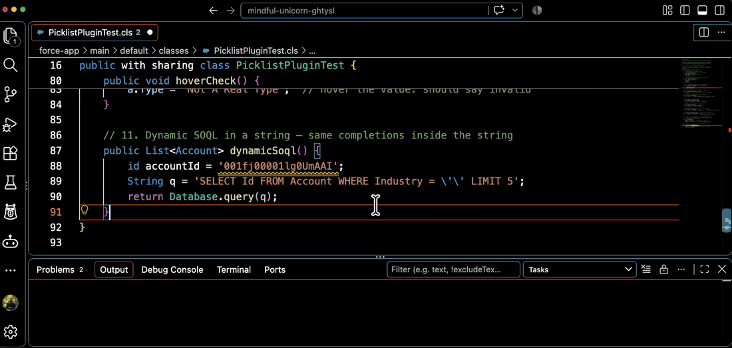The width and height of the screenshot is (732, 348).
Task: Click the hexagon icon beside command center
Action: click(537, 10)
